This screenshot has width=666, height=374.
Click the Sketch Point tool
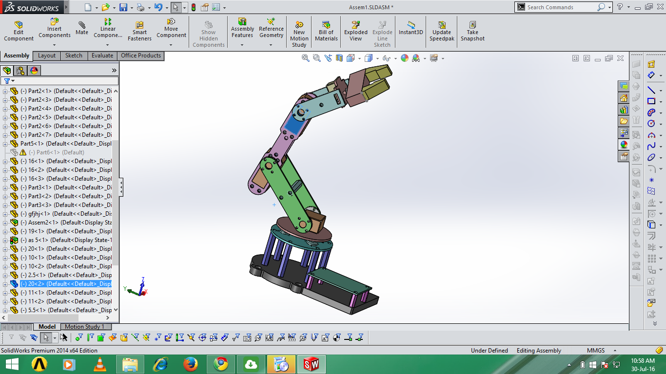[651, 180]
